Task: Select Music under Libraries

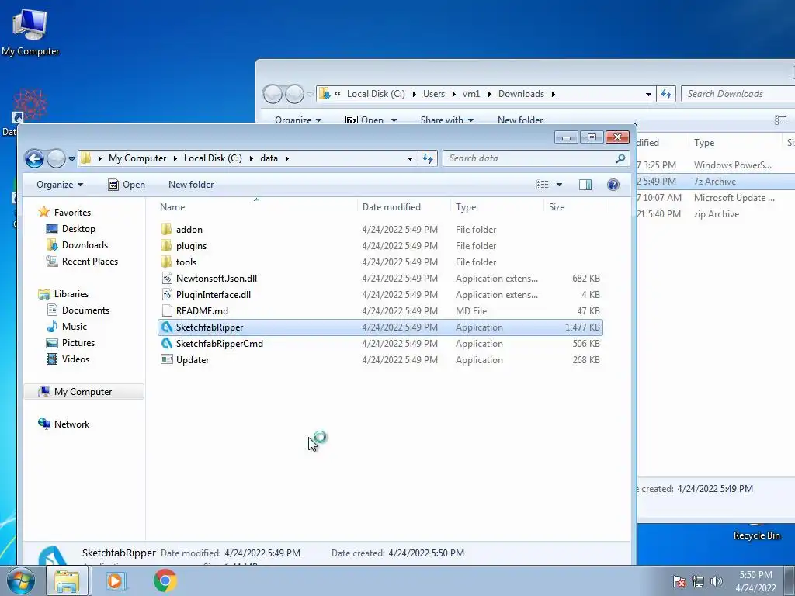Action: (x=74, y=327)
